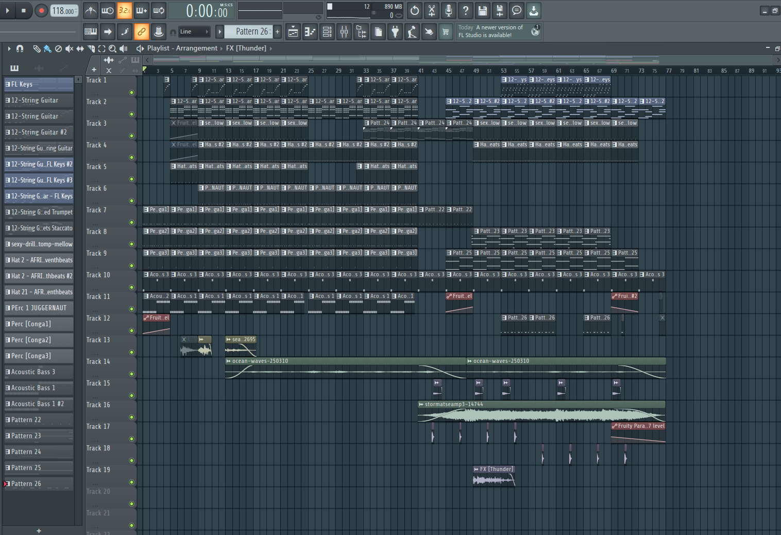Mute Track 14 using its green dot
781x535 pixels.
[x=132, y=374]
